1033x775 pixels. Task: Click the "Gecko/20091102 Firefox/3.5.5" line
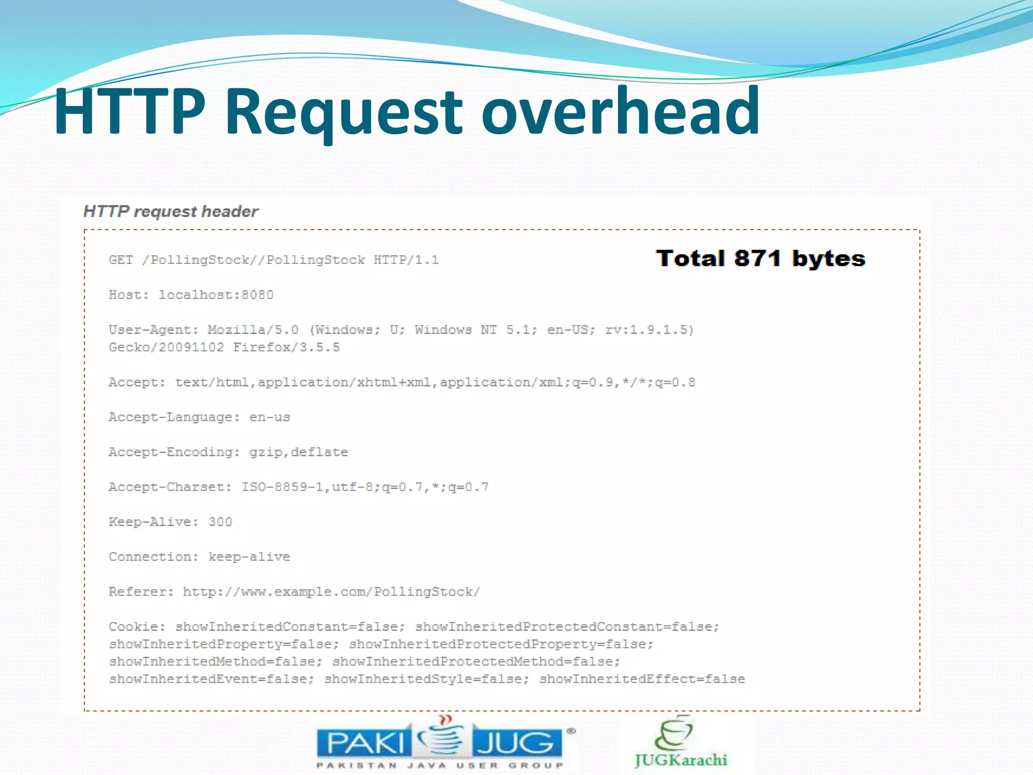224,348
